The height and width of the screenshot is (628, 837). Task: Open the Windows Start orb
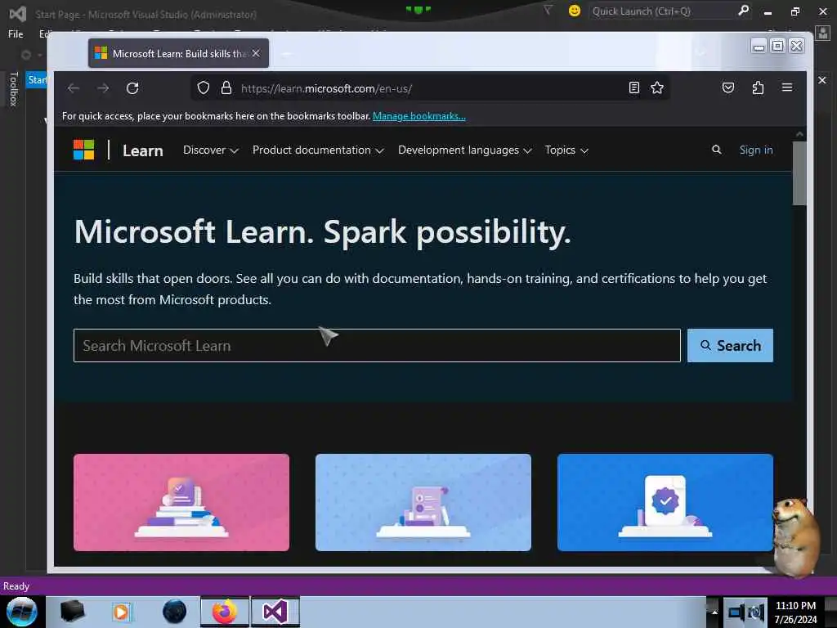(22, 612)
